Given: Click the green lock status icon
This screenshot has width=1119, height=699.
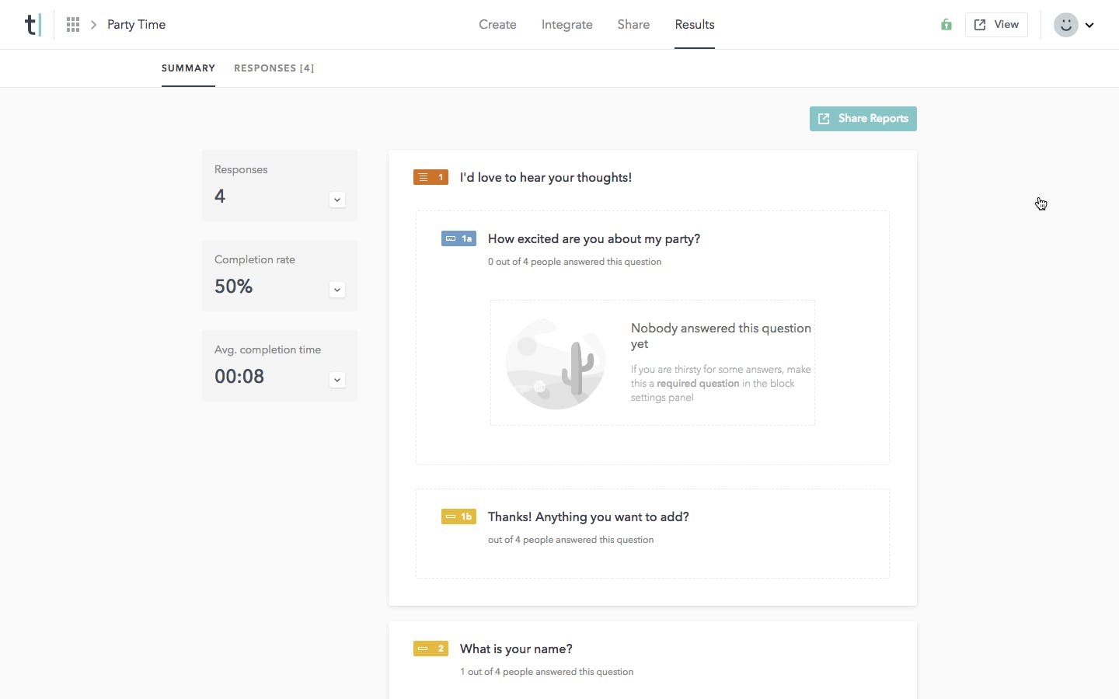Looking at the screenshot, I should 946,25.
